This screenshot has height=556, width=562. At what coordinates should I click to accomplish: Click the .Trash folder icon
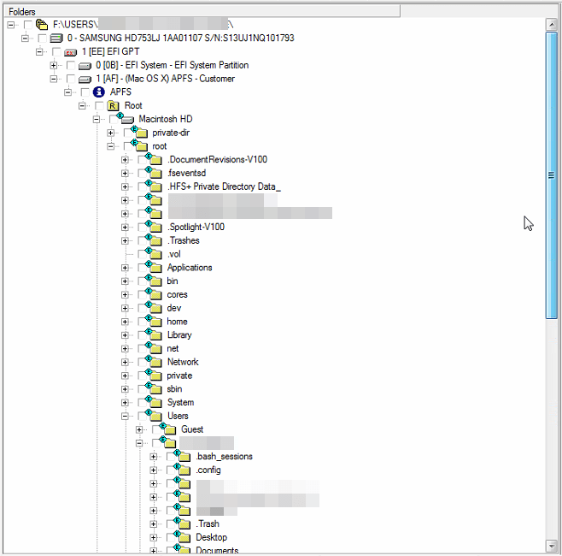pos(183,523)
